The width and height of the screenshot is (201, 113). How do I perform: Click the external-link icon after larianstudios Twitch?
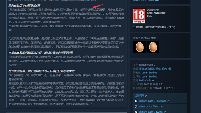[161, 106]
